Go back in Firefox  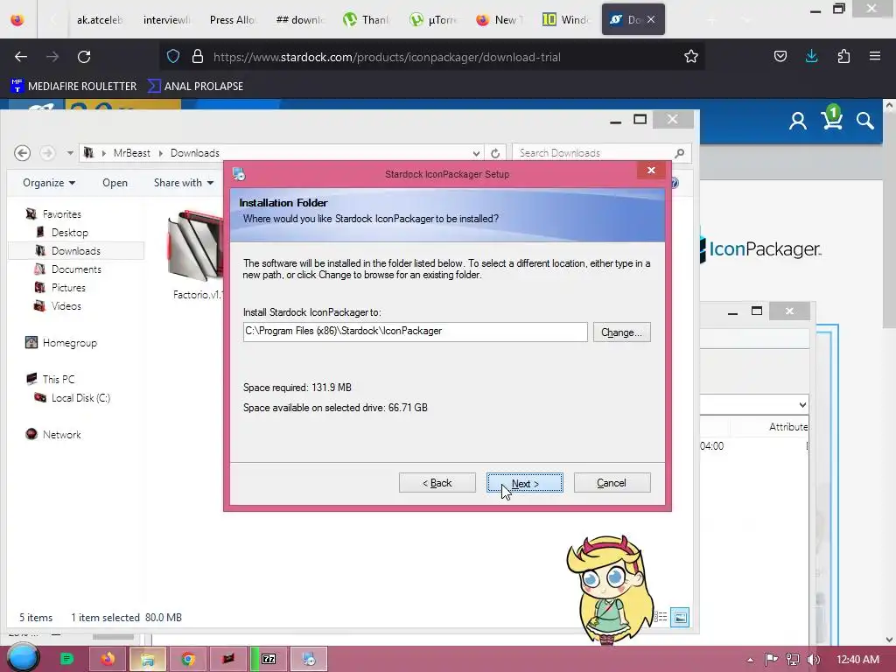coord(21,57)
